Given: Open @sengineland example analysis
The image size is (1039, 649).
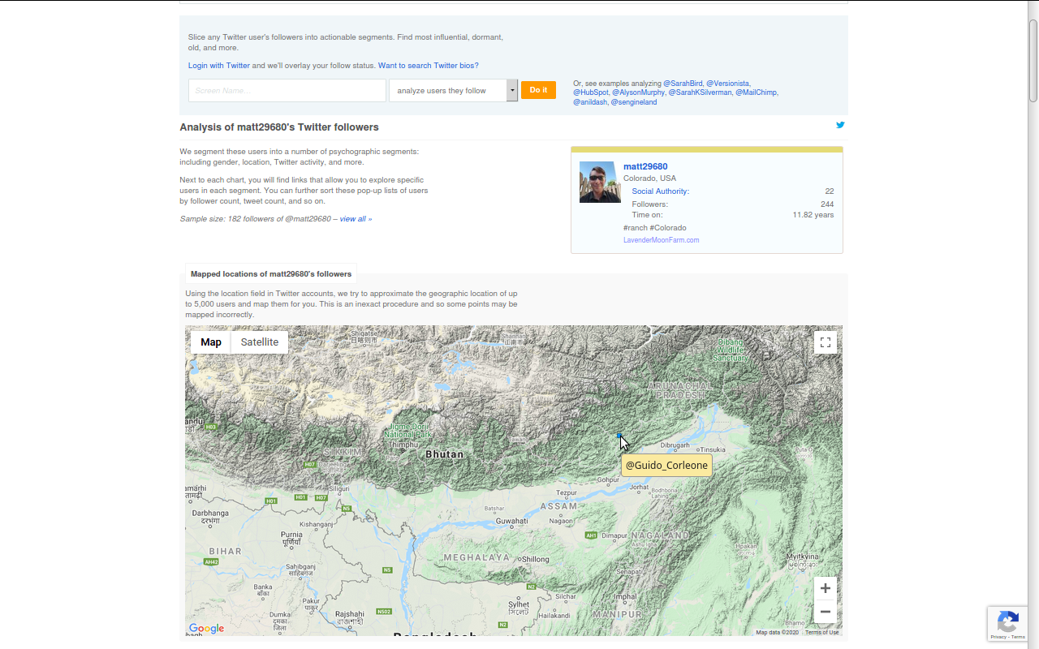Looking at the screenshot, I should pyautogui.click(x=634, y=102).
